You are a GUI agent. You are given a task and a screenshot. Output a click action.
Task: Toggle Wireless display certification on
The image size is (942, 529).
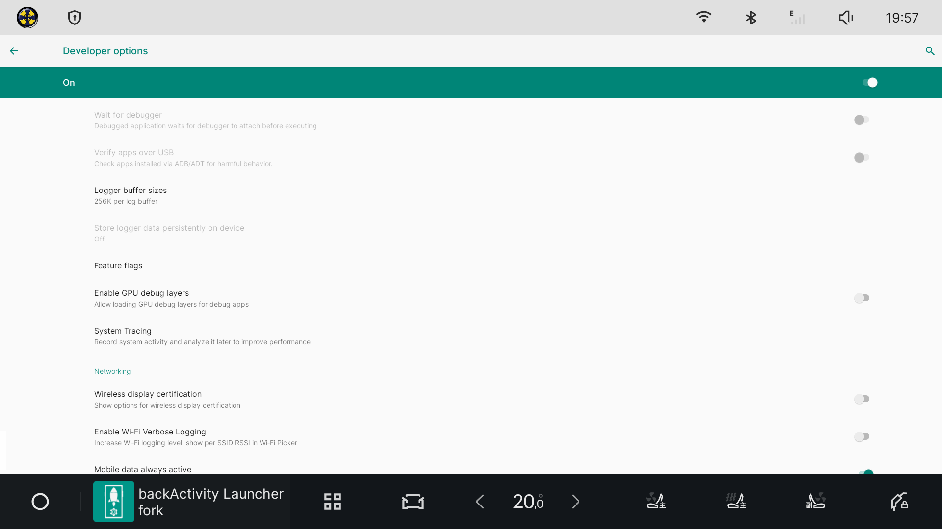[862, 399]
